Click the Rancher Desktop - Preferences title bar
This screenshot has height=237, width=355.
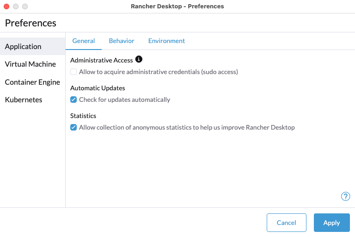pyautogui.click(x=177, y=6)
